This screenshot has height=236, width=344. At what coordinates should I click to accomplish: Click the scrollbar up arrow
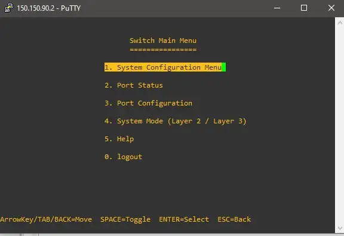pos(340,23)
